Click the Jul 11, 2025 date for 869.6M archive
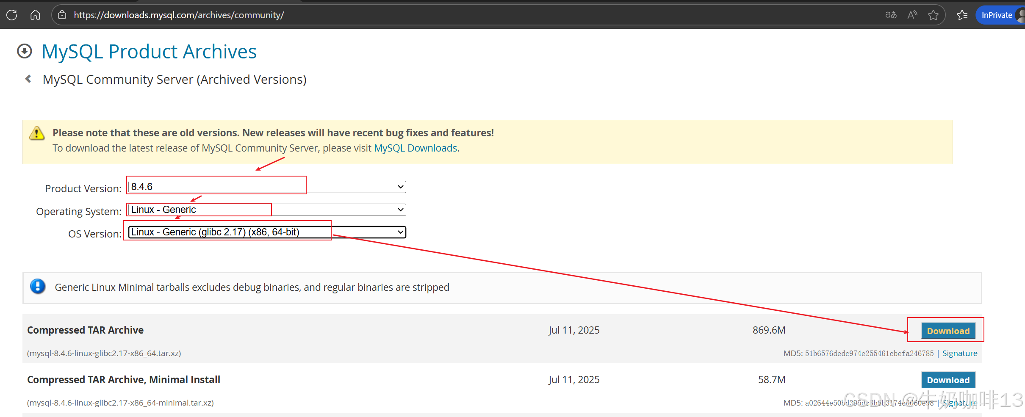 tap(574, 330)
